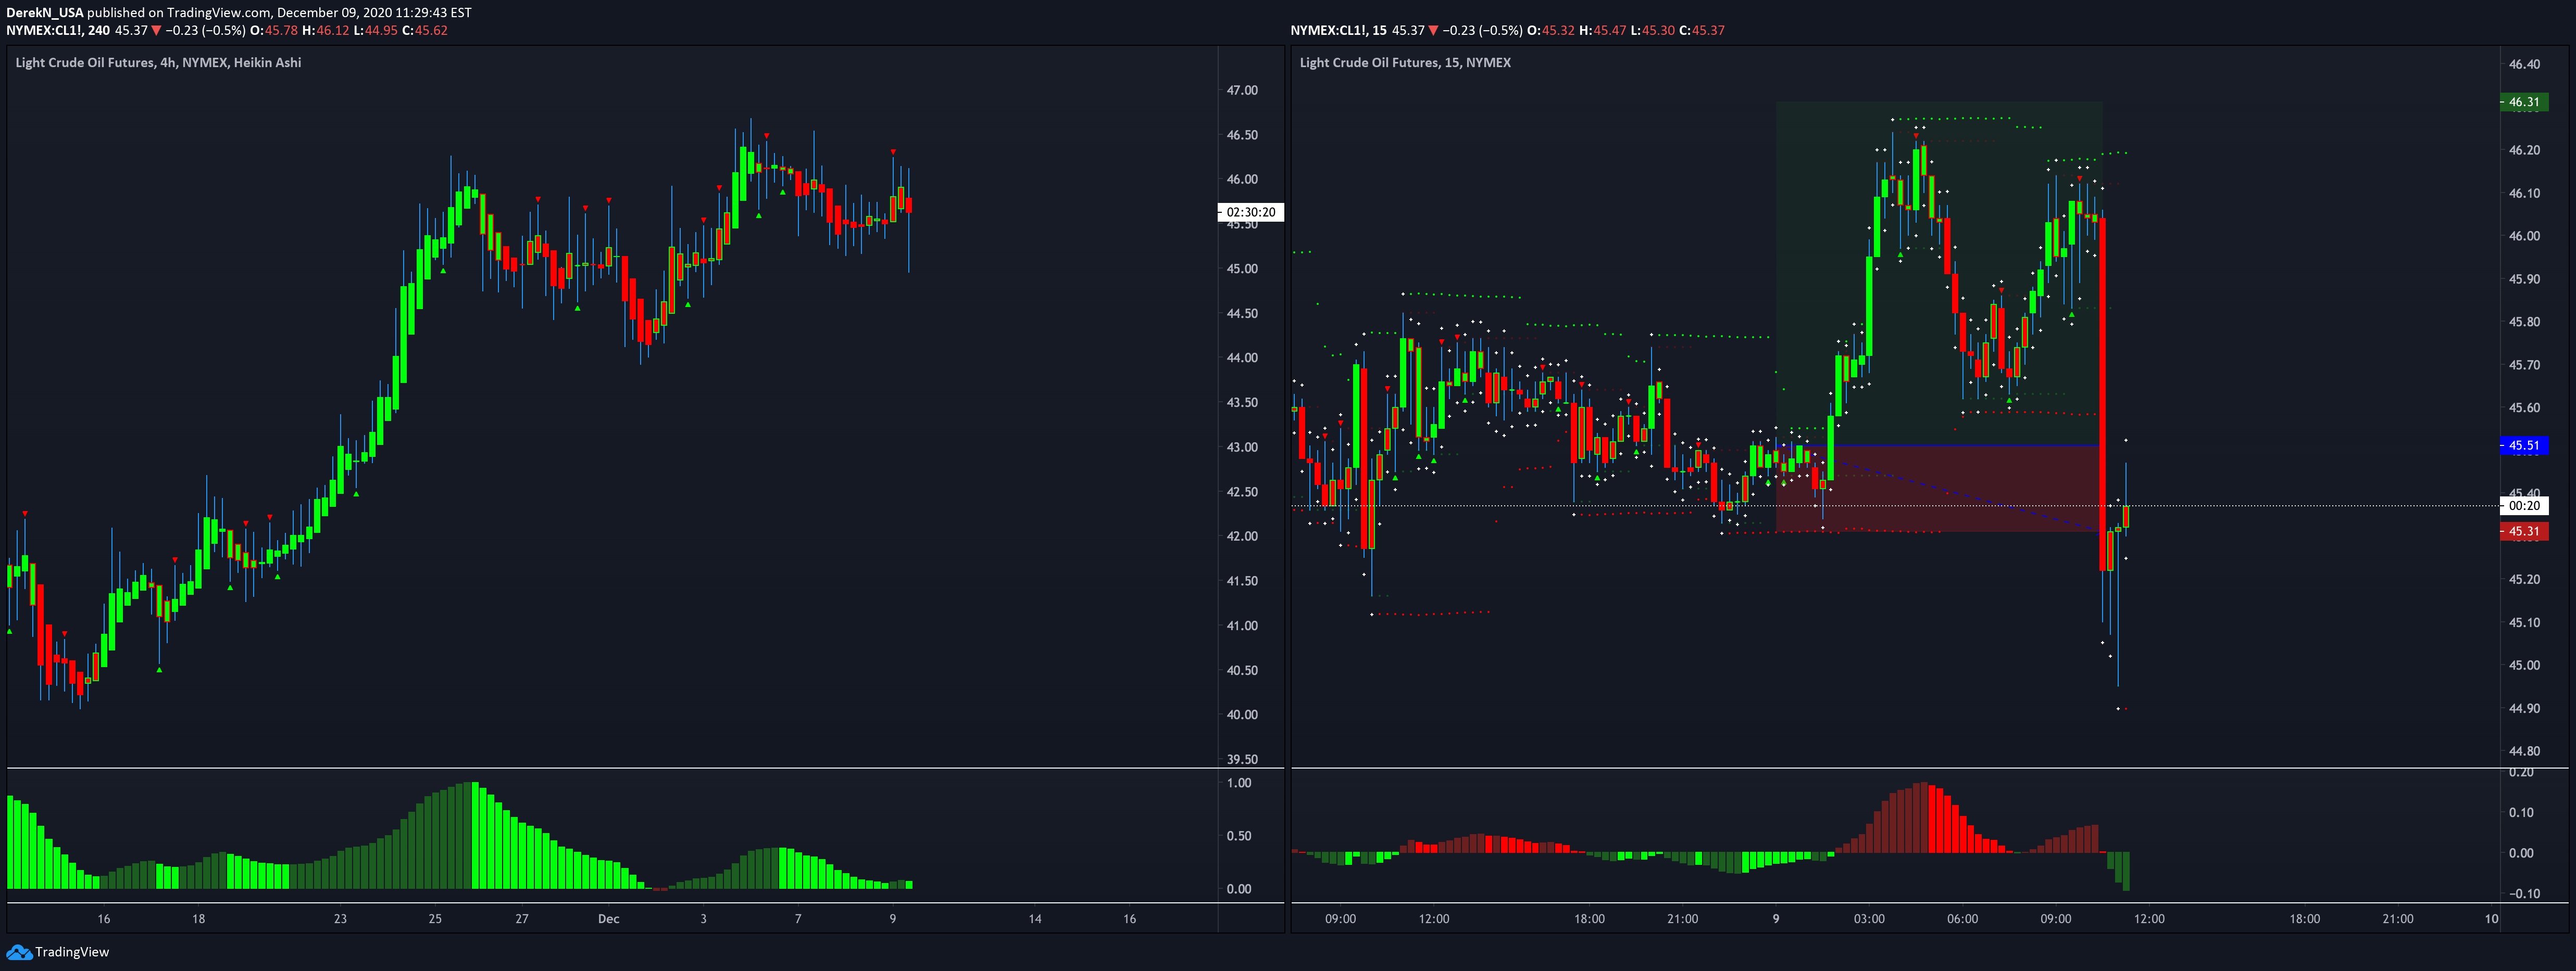
Task: Click 0.50 on the 4h indicator scale
Action: (x=1239, y=836)
